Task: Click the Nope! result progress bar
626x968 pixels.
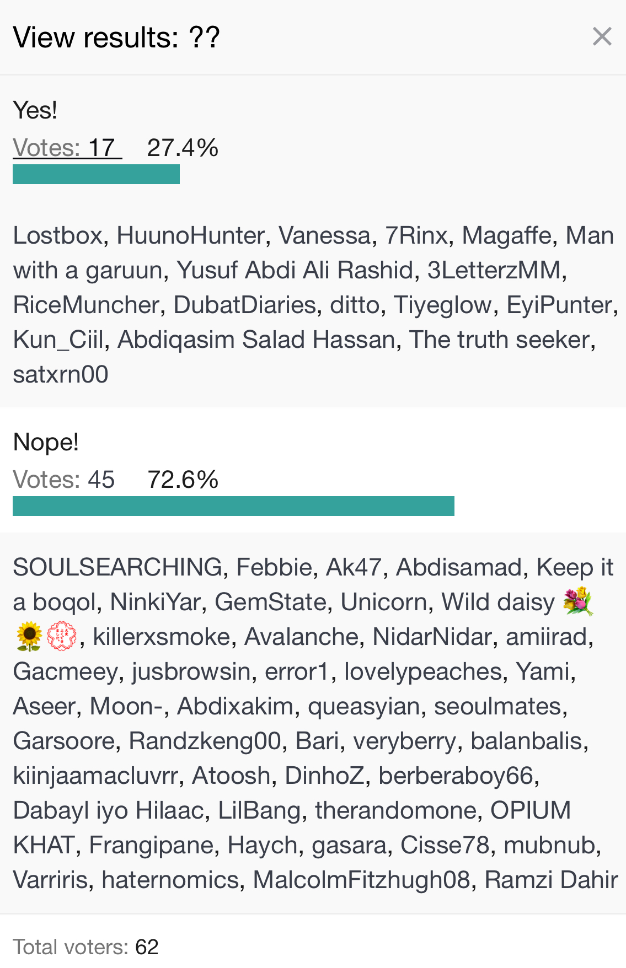Action: click(x=233, y=506)
